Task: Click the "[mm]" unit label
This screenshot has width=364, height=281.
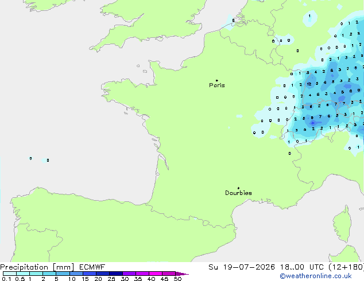Action: coord(64,267)
